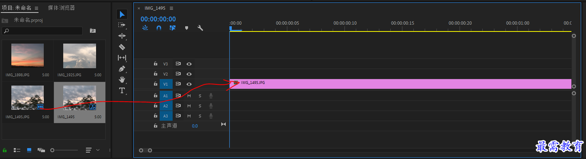
Task: Toggle timeline snap magnet icon
Action: 159,28
